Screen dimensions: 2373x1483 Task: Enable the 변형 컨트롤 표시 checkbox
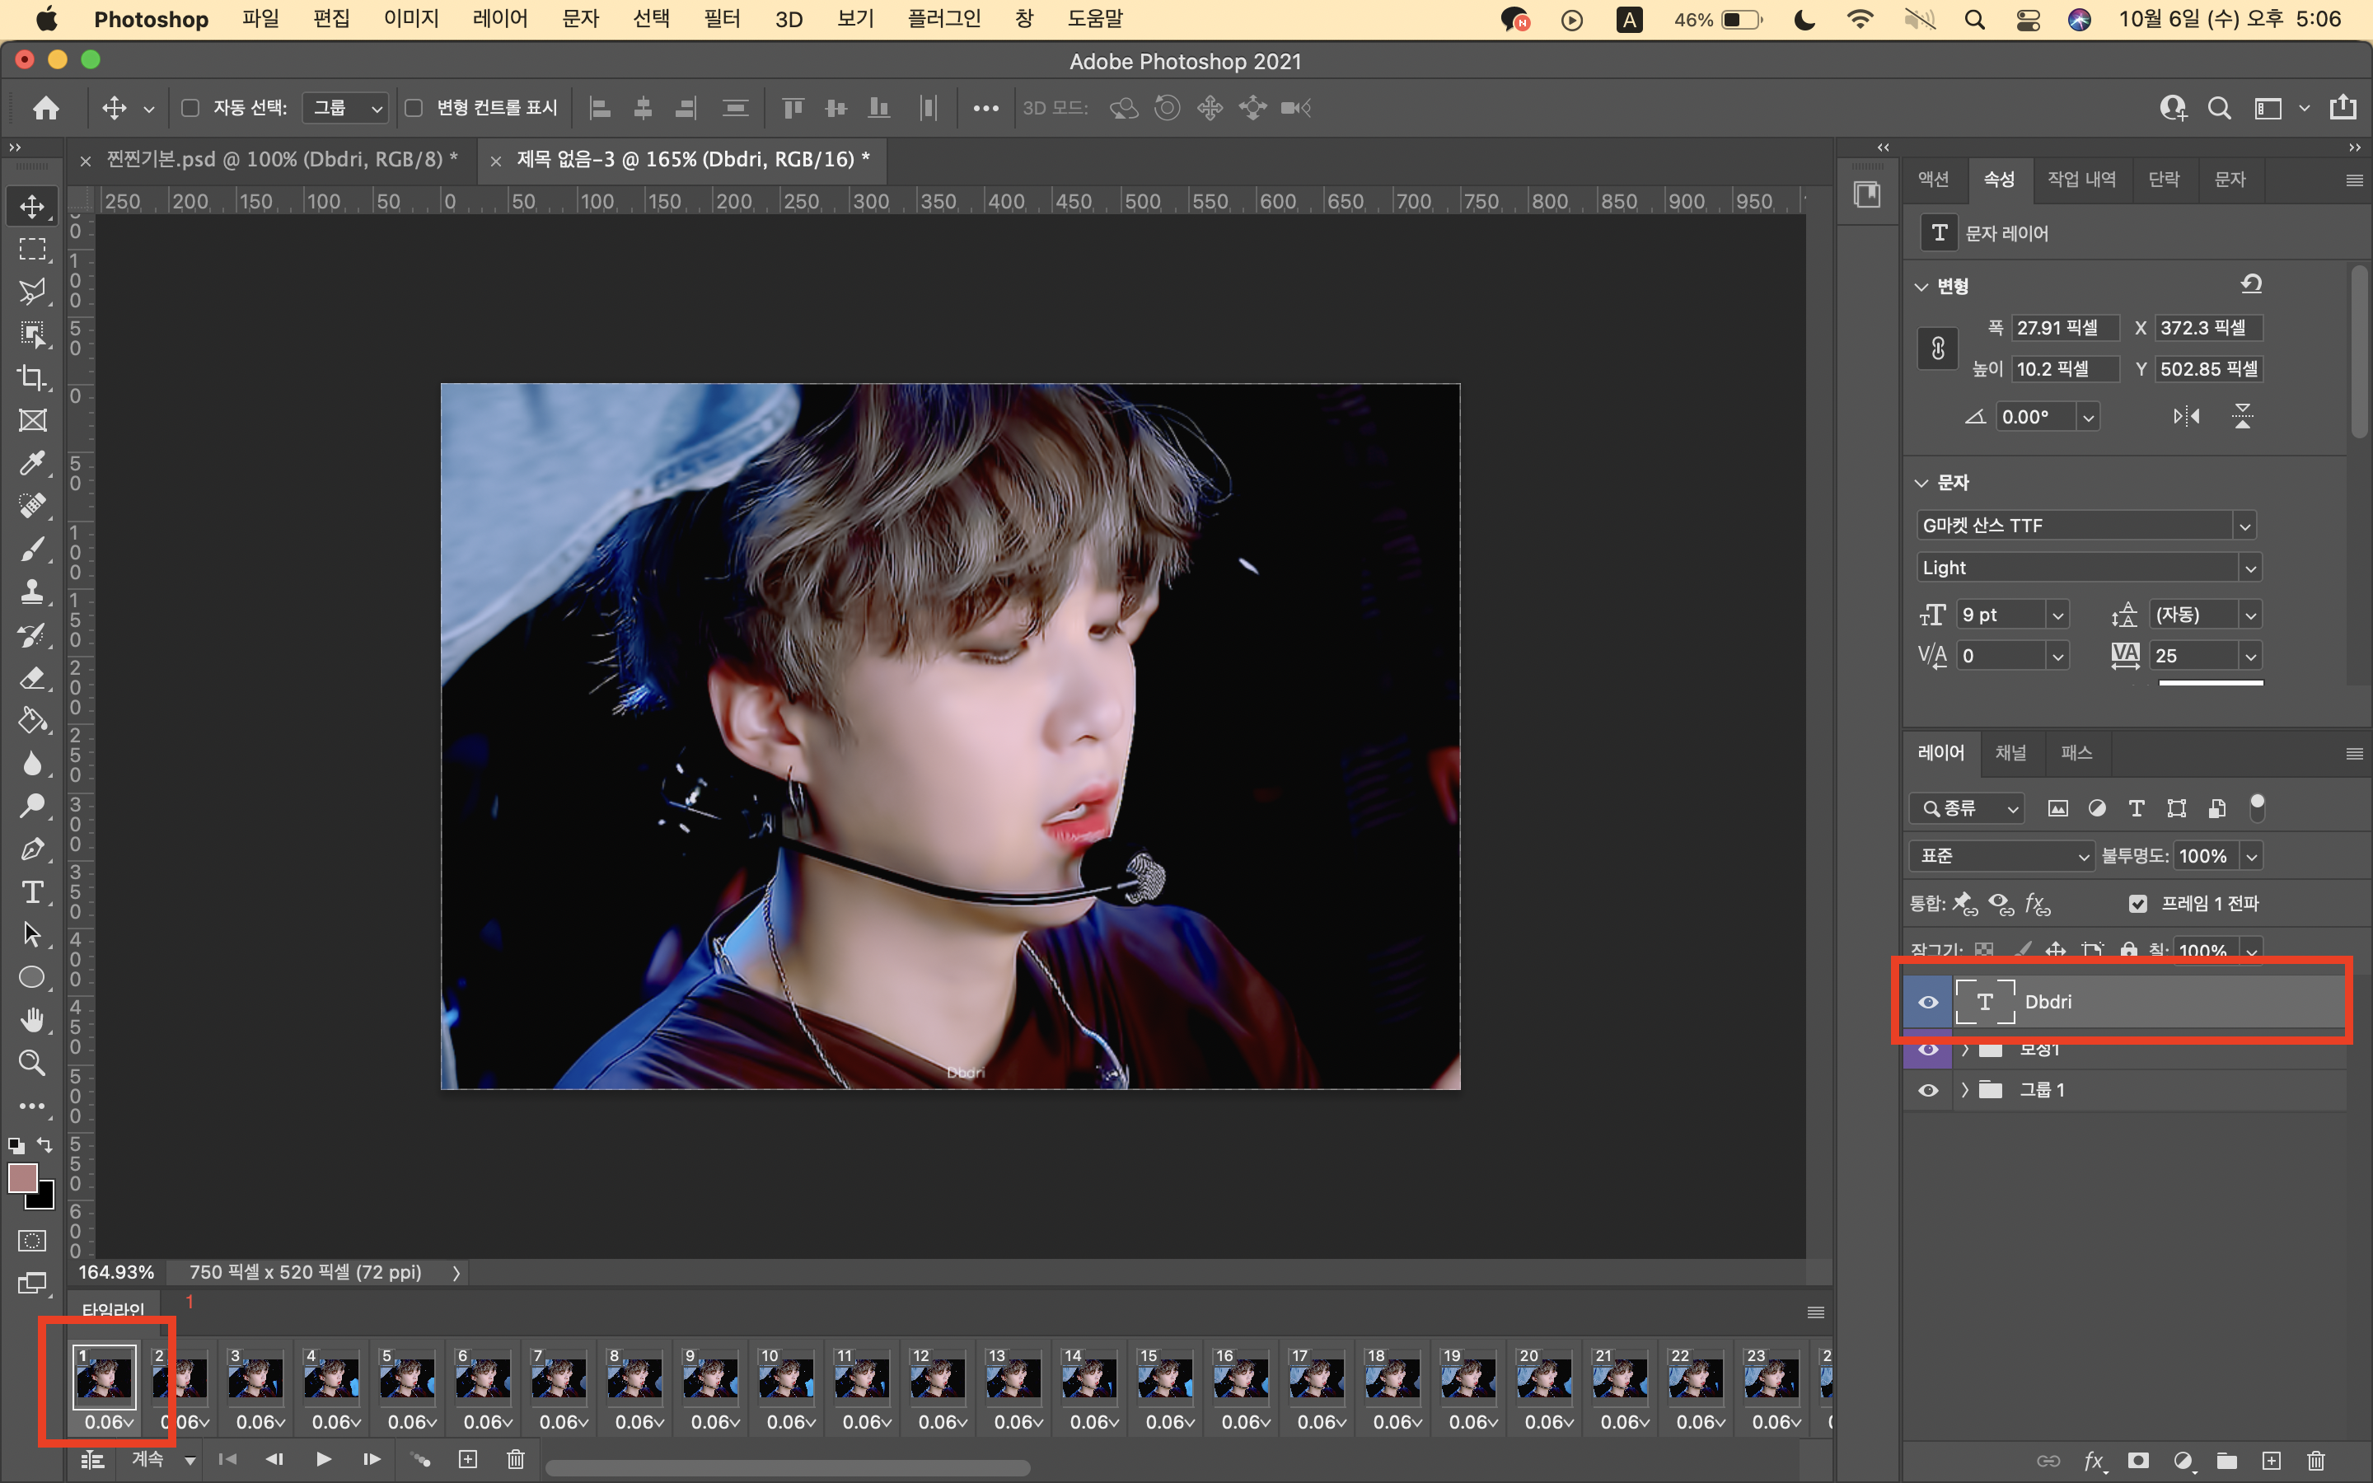[414, 108]
